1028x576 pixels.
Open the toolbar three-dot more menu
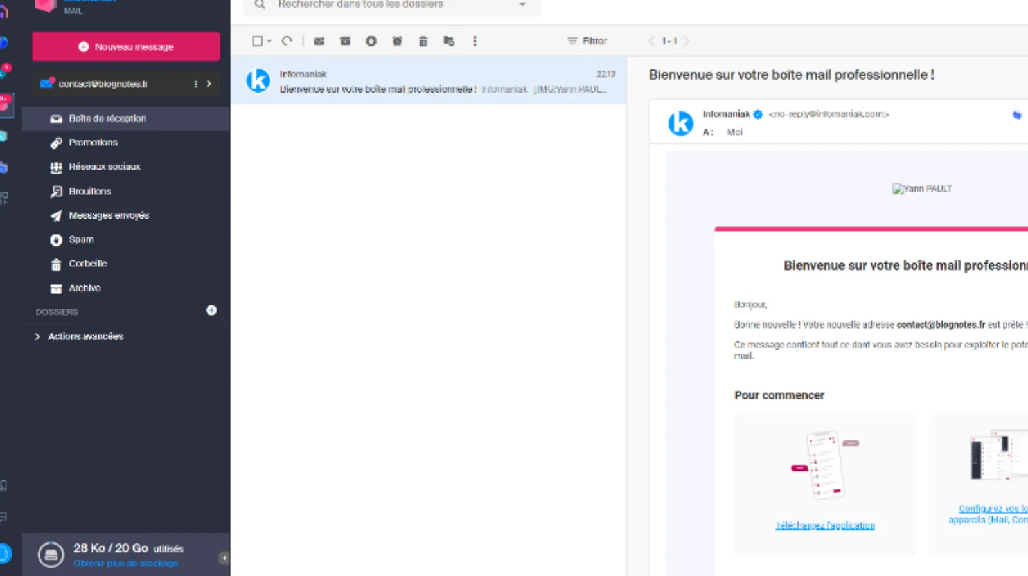tap(475, 41)
